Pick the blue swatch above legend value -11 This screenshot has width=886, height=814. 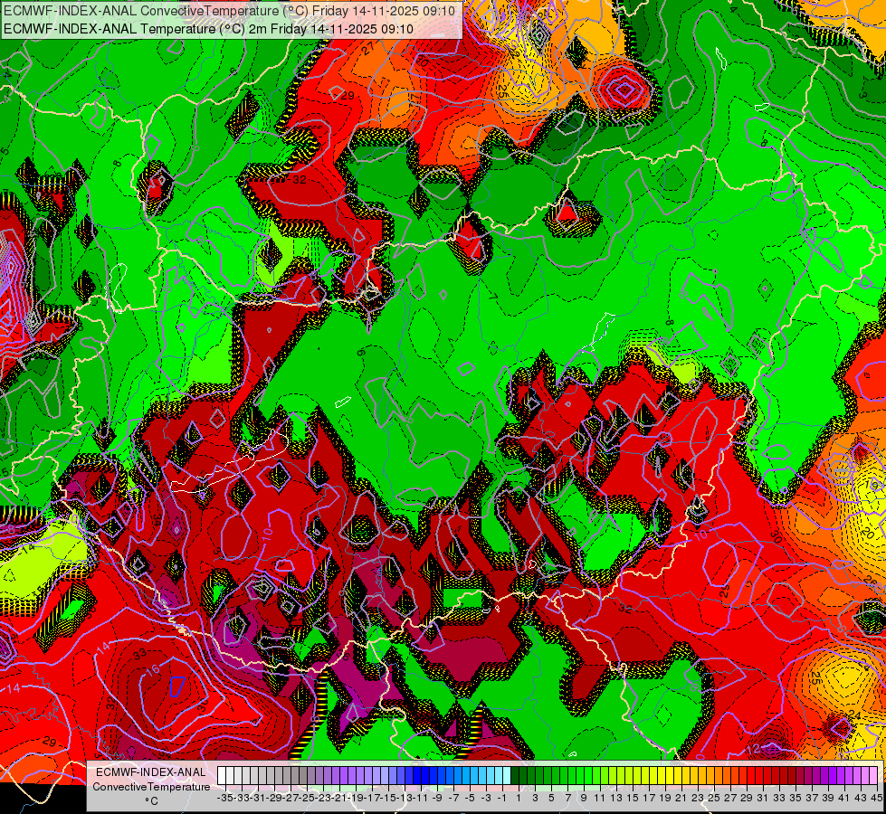(x=417, y=776)
